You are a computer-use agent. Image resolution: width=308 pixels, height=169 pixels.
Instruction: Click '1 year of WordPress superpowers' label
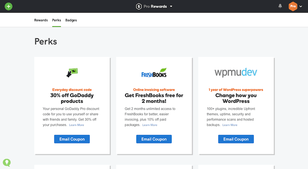(236, 90)
